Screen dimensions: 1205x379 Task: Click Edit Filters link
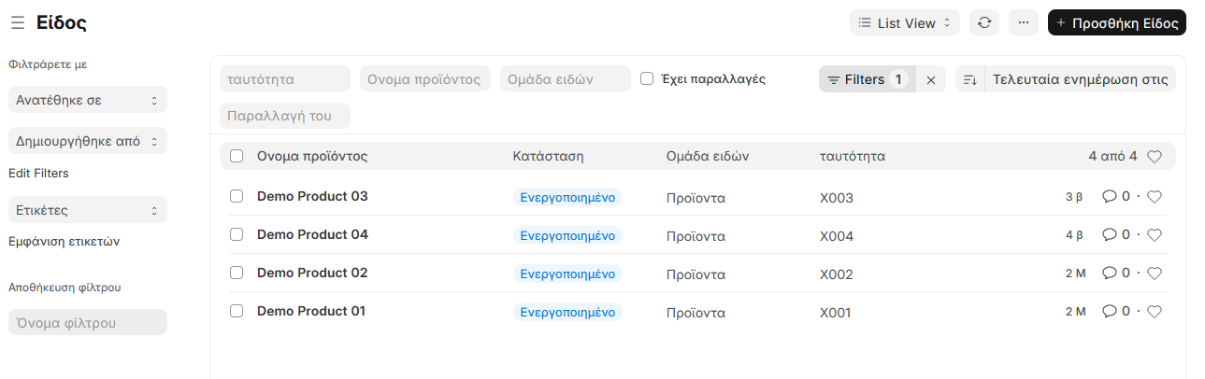tap(38, 173)
